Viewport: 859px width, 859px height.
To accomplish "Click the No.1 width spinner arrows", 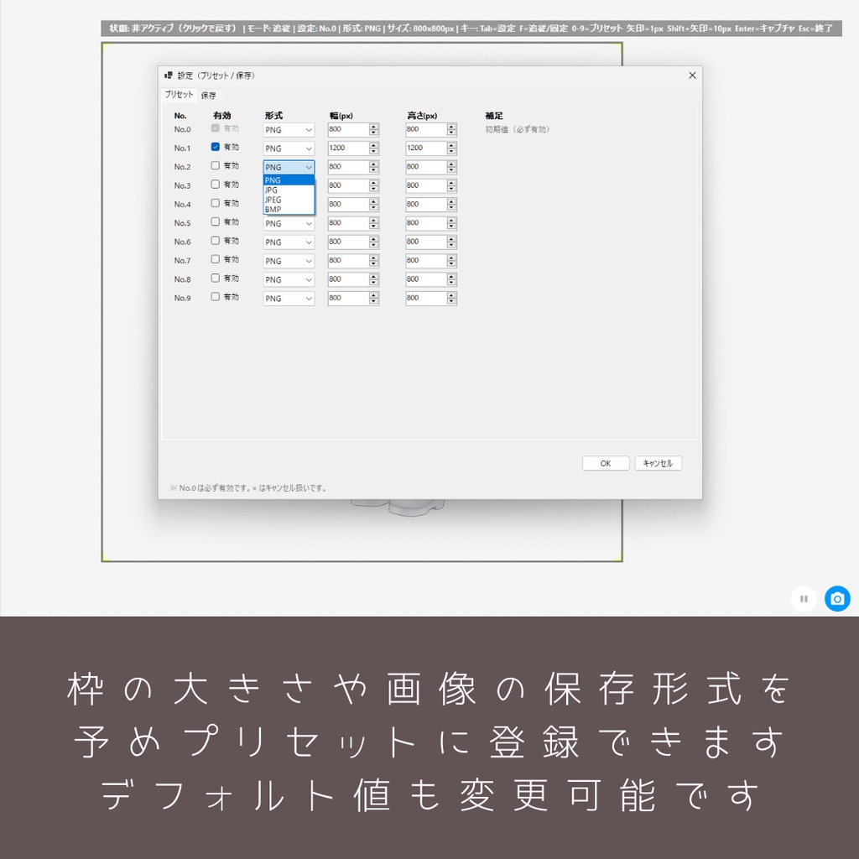I will coord(373,148).
